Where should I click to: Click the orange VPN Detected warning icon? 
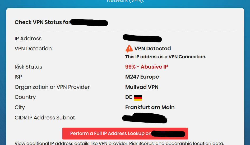tap(129, 49)
